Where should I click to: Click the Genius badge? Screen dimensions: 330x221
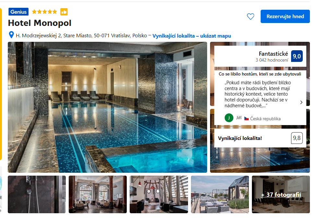tap(18, 12)
